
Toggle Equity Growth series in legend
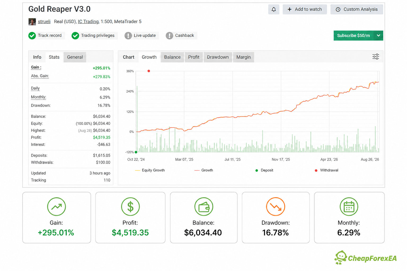[x=150, y=170]
